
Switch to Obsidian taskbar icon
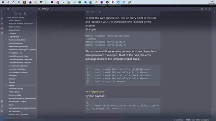coord(113,2)
